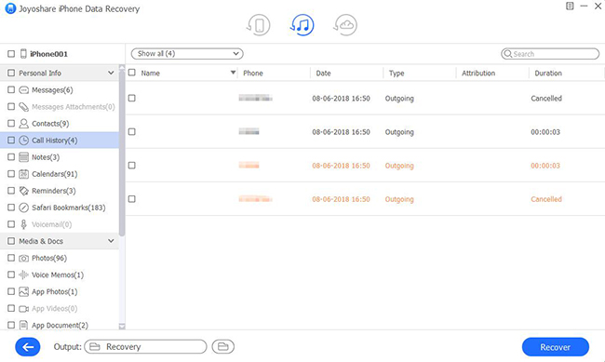Open output folder browse icon
This screenshot has height=362, width=605.
[223, 346]
